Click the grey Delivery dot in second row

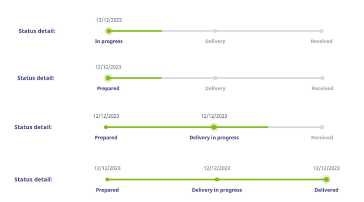pyautogui.click(x=216, y=78)
